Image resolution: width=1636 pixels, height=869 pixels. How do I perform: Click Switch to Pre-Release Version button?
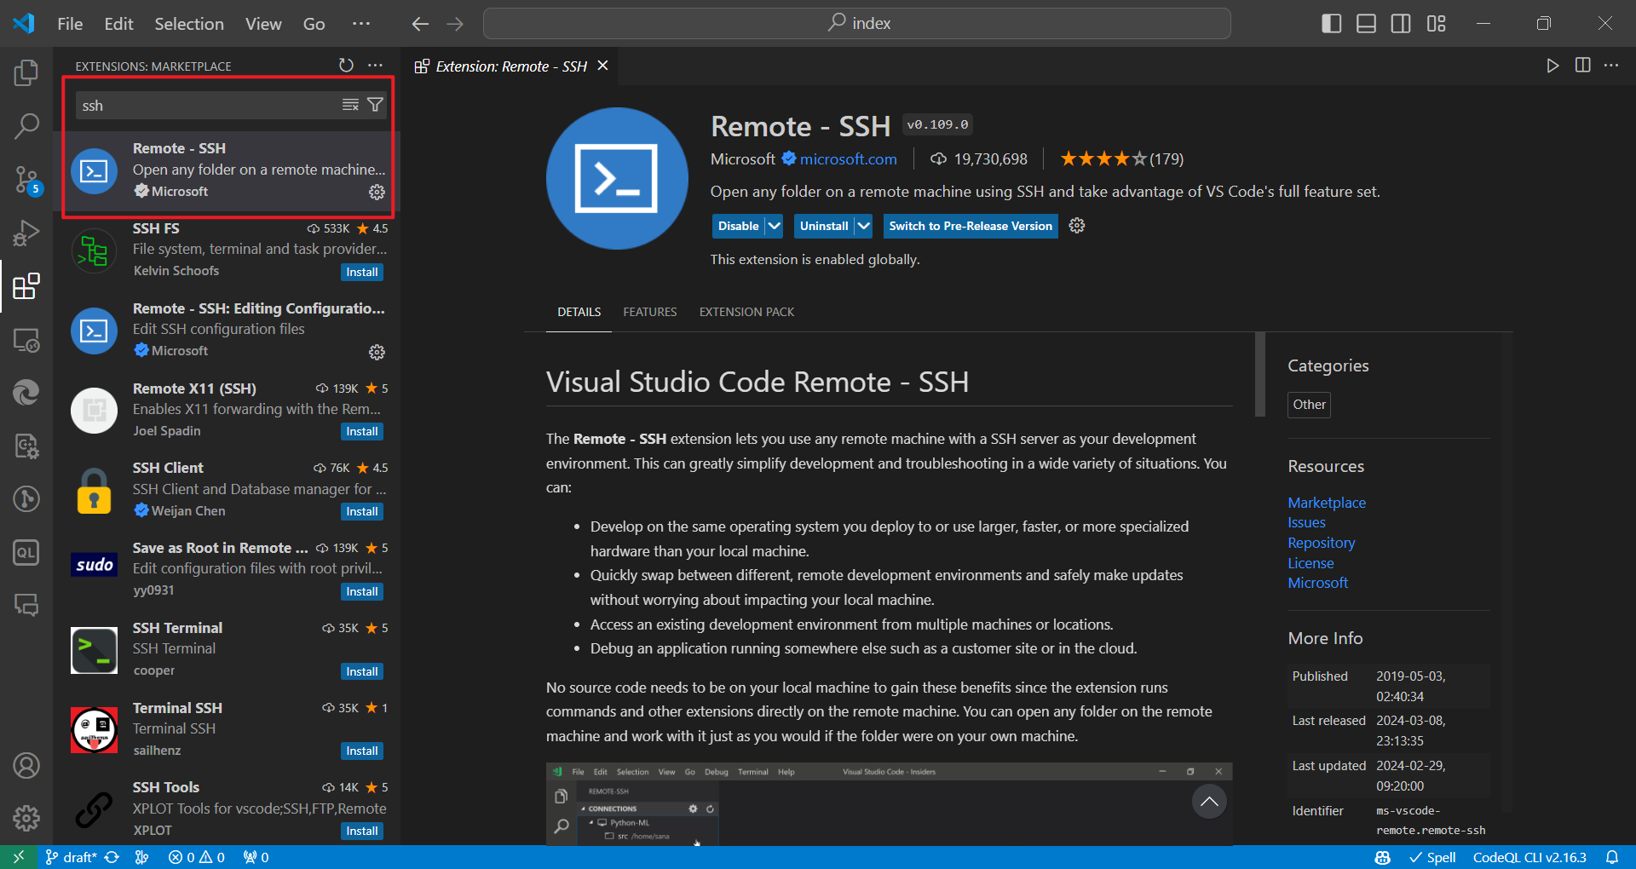pos(970,226)
